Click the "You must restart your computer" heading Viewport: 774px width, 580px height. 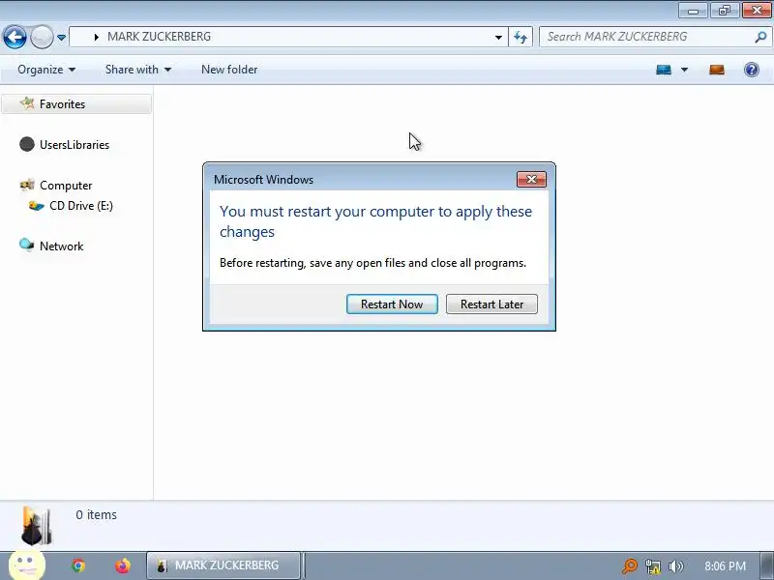coord(375,221)
